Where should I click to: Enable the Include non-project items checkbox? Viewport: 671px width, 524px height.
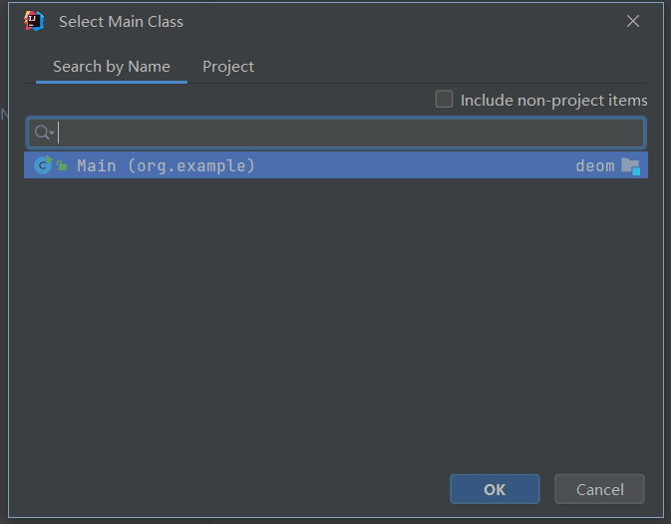[x=445, y=100]
